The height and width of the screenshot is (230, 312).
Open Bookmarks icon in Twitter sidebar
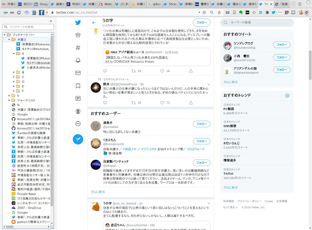point(78,86)
